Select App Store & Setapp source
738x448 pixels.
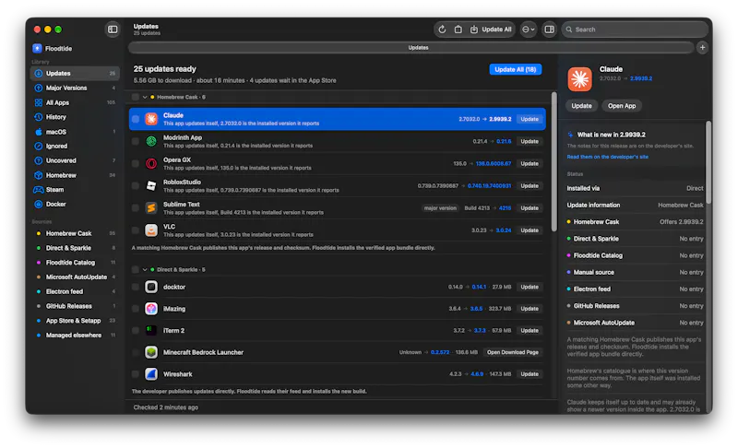pyautogui.click(x=76, y=321)
